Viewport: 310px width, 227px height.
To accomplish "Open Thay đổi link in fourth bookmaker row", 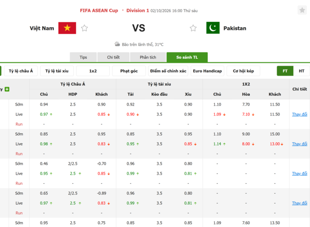I will pyautogui.click(x=300, y=203).
